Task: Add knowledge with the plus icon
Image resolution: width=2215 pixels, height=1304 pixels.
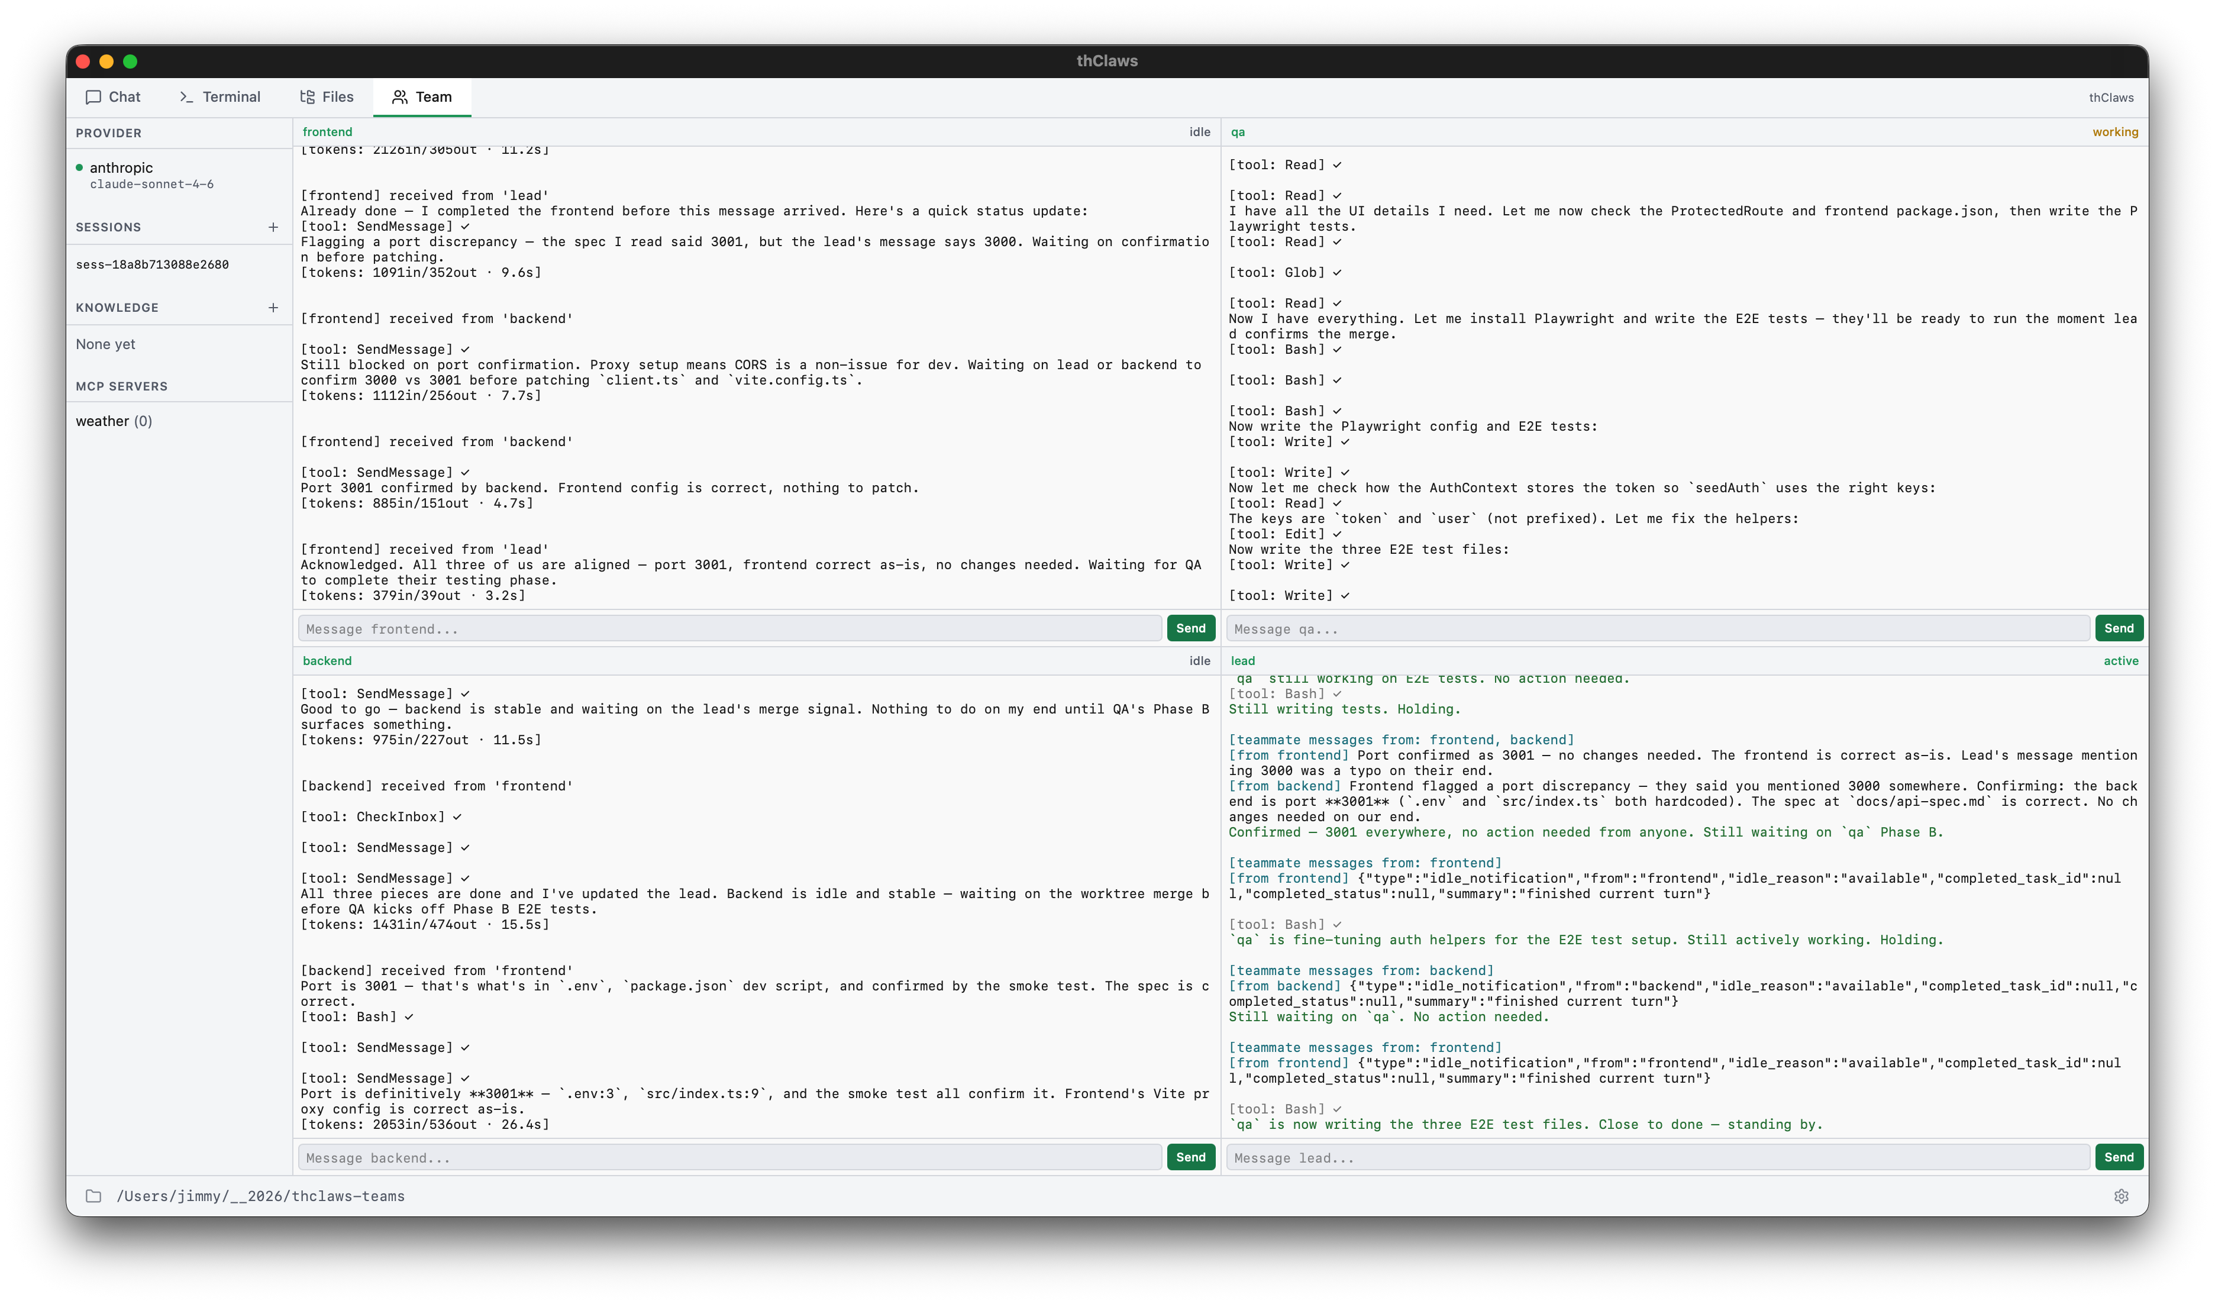Action: 273,308
